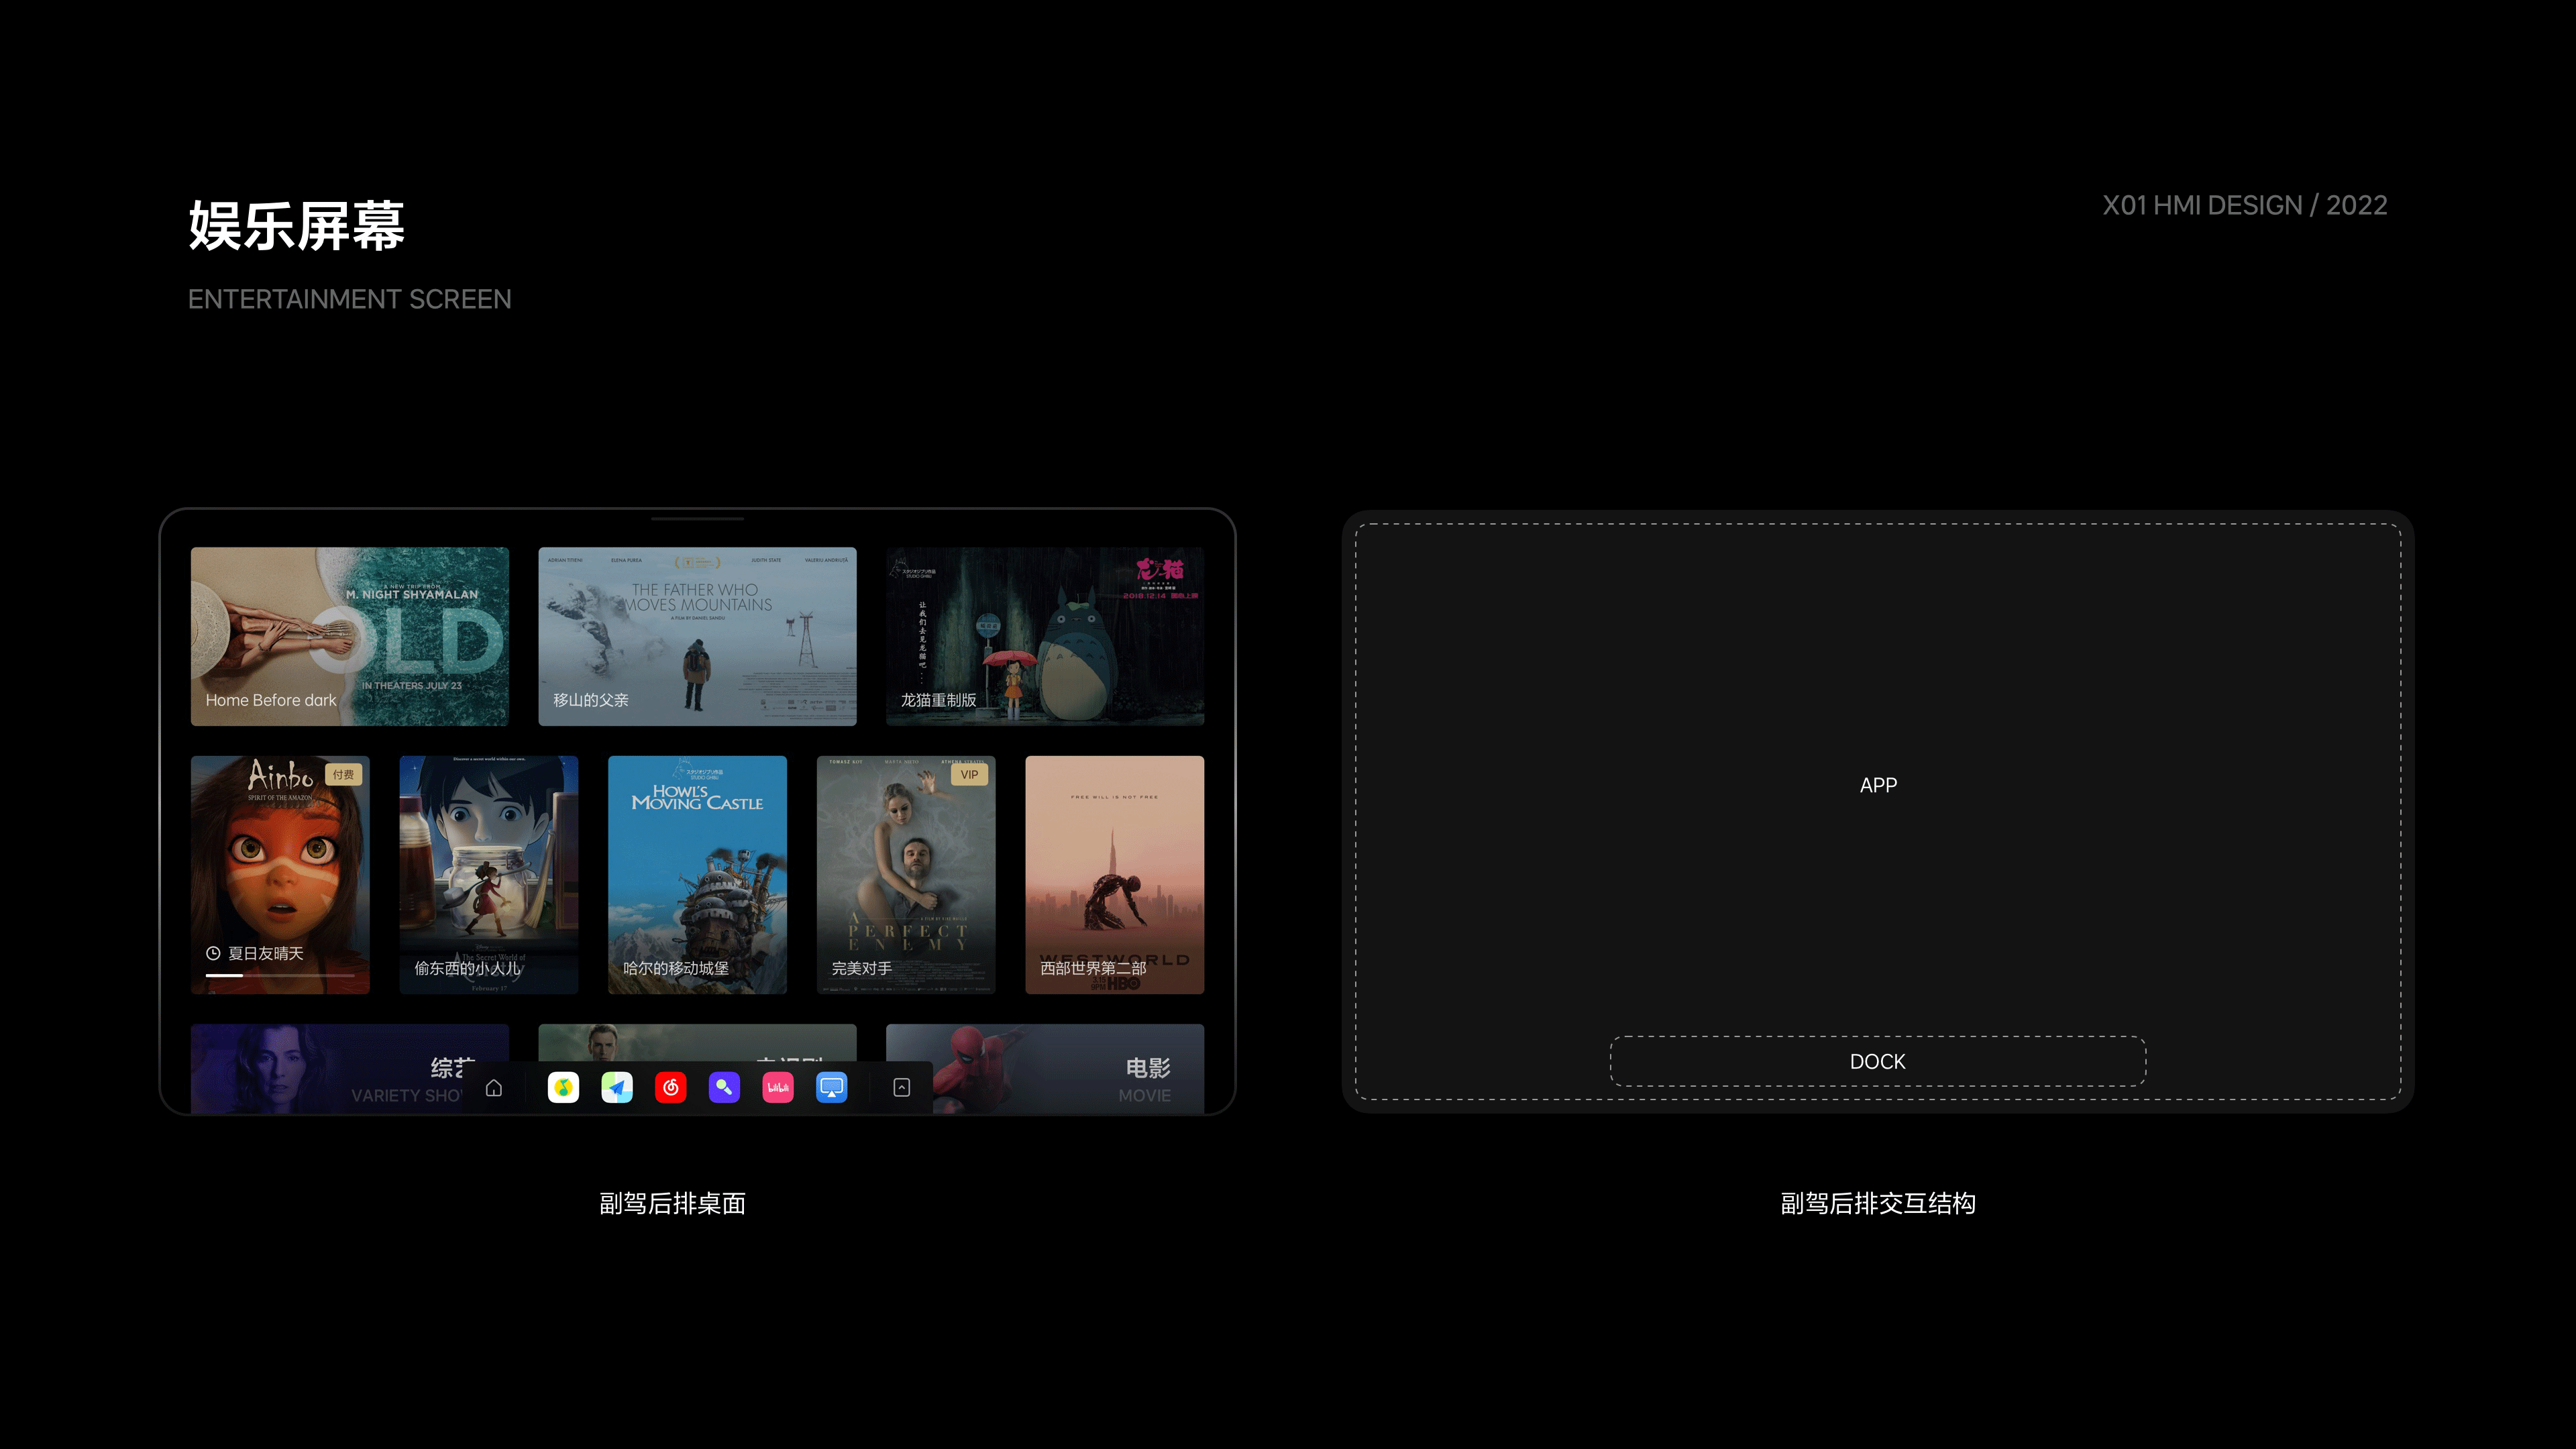Open the purple karaoke microphone app

click(x=724, y=1088)
